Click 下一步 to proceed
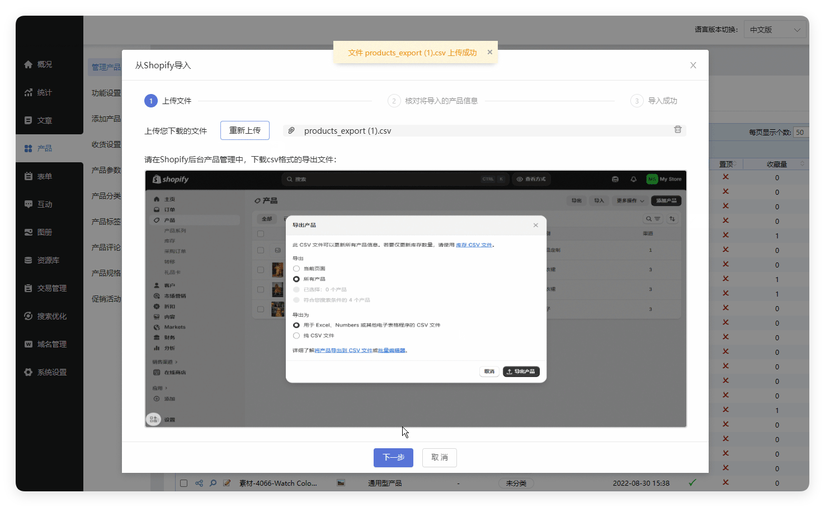This screenshot has height=507, width=825. point(393,457)
